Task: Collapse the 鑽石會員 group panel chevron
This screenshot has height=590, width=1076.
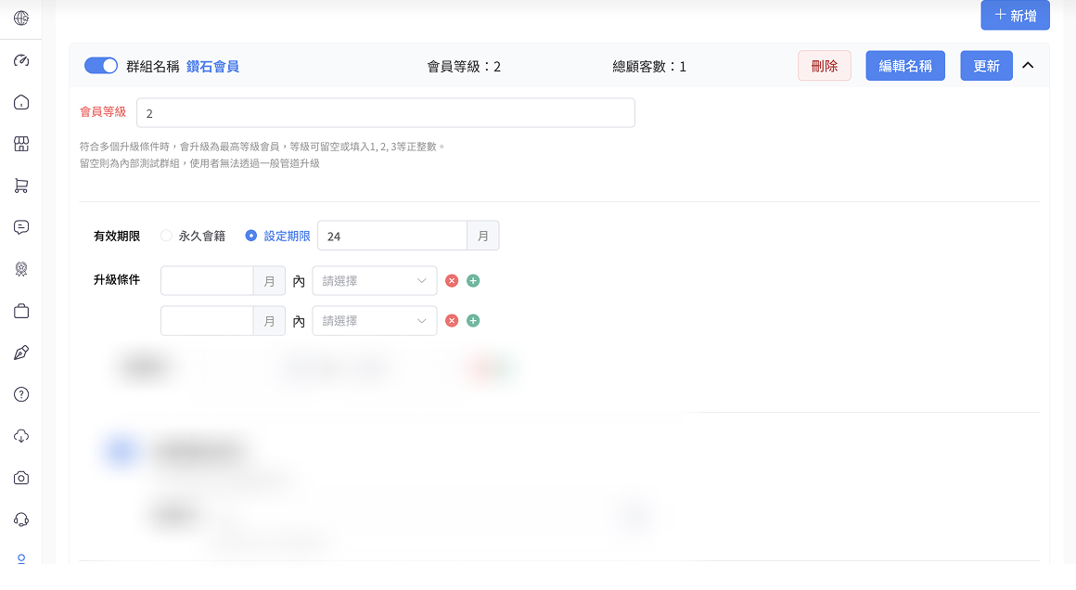Action: 1028,66
